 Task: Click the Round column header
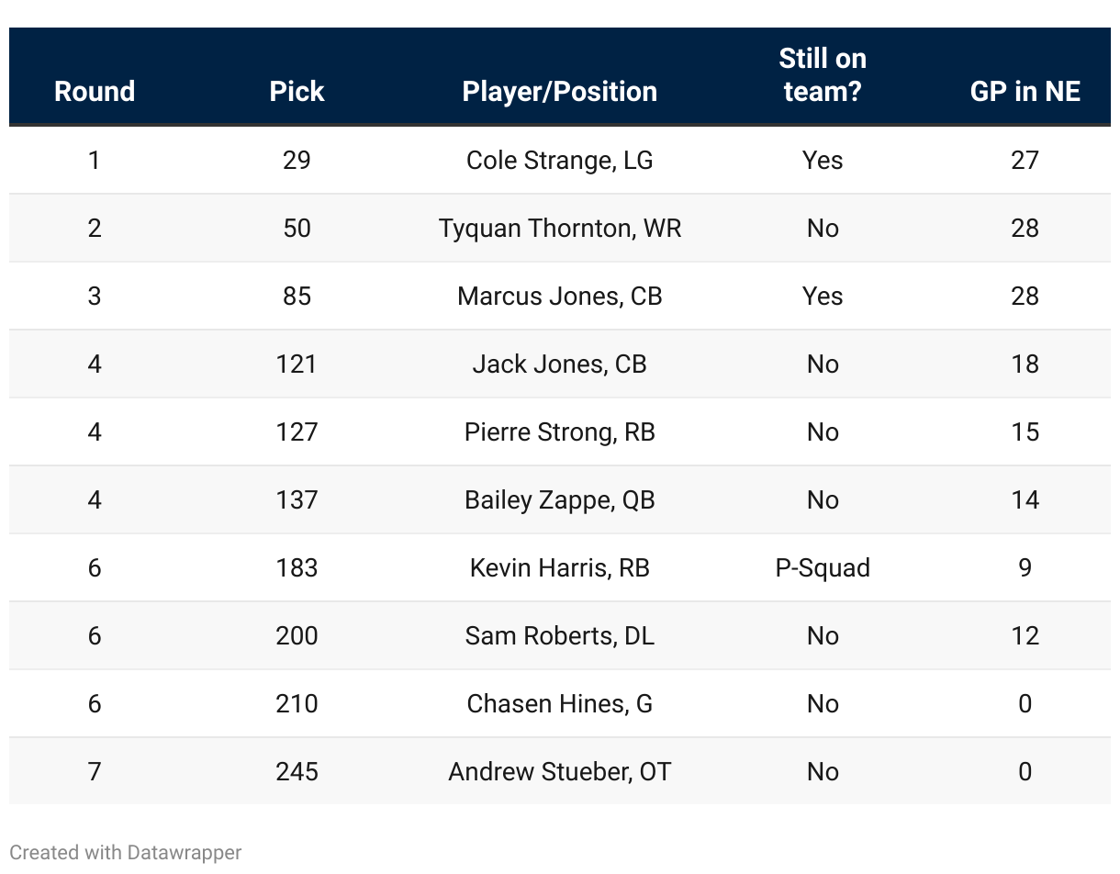click(95, 91)
